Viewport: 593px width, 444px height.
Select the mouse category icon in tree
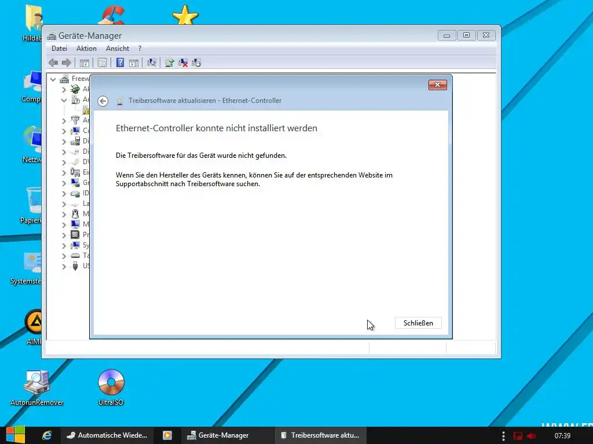point(75,214)
